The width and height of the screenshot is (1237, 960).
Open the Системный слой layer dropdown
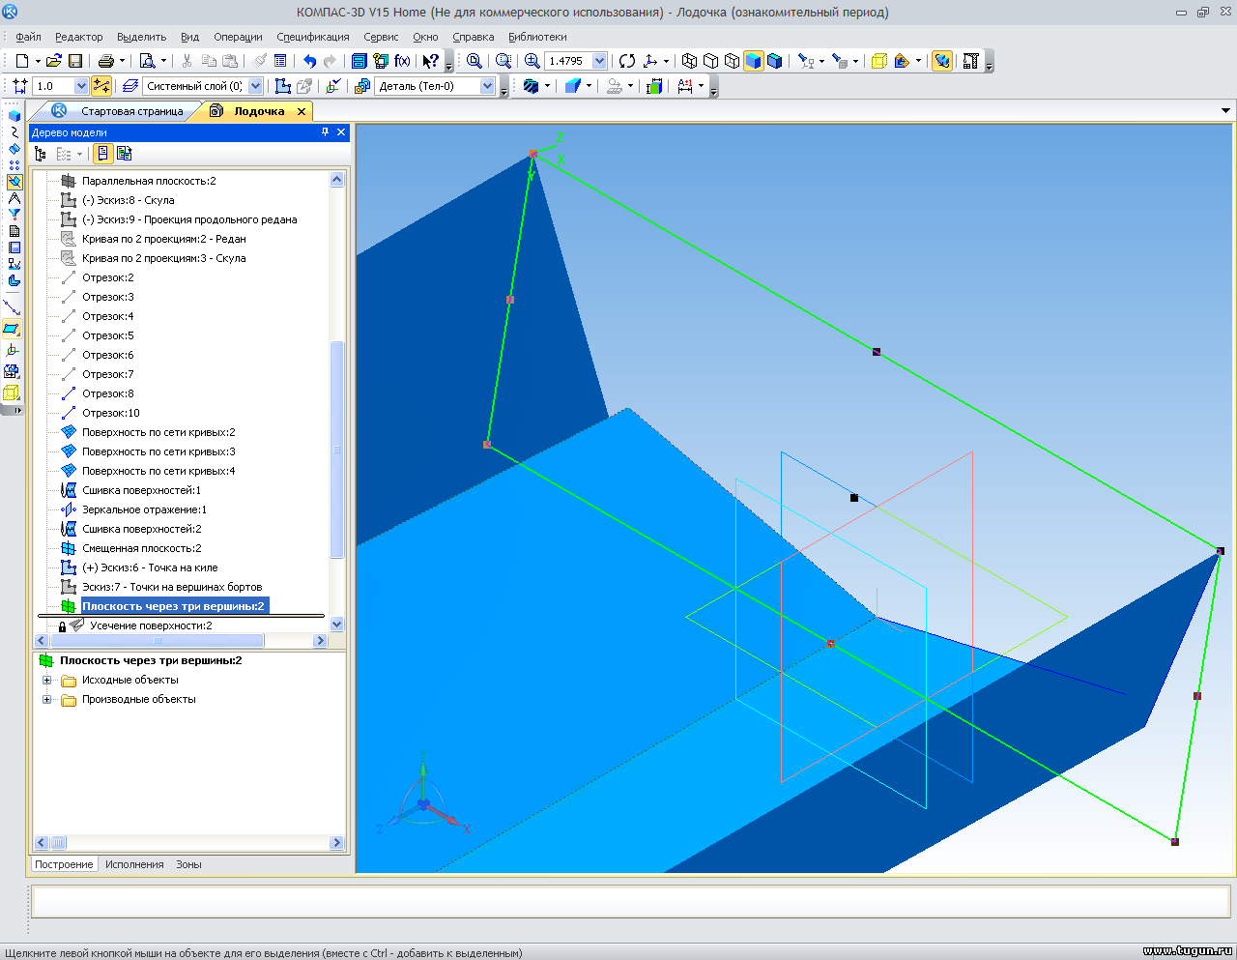point(255,86)
